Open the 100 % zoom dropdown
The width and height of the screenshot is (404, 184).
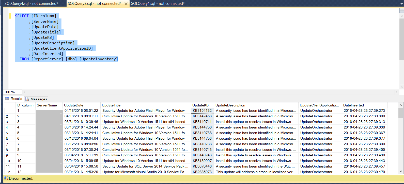[x=20, y=92]
